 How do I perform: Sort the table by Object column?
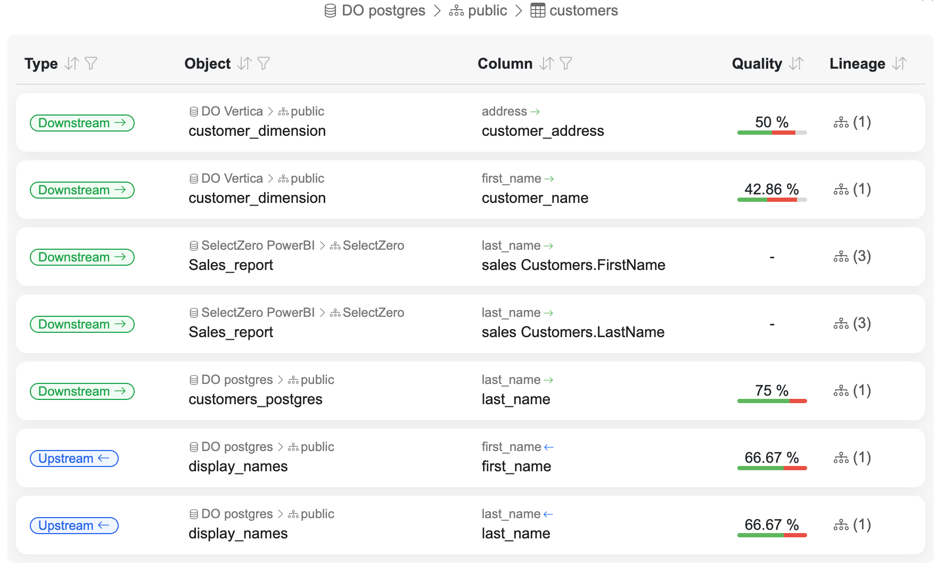point(244,64)
